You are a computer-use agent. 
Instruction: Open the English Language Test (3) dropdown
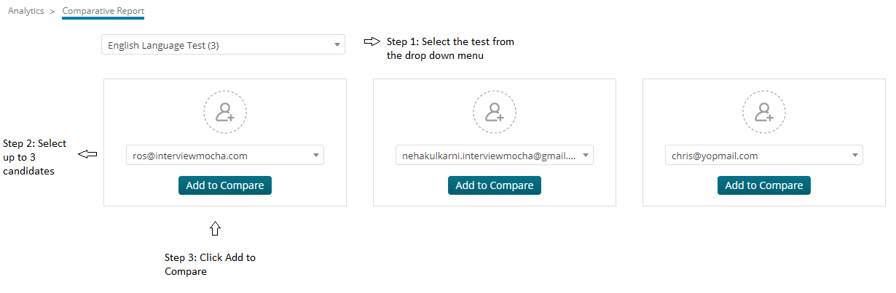[223, 45]
